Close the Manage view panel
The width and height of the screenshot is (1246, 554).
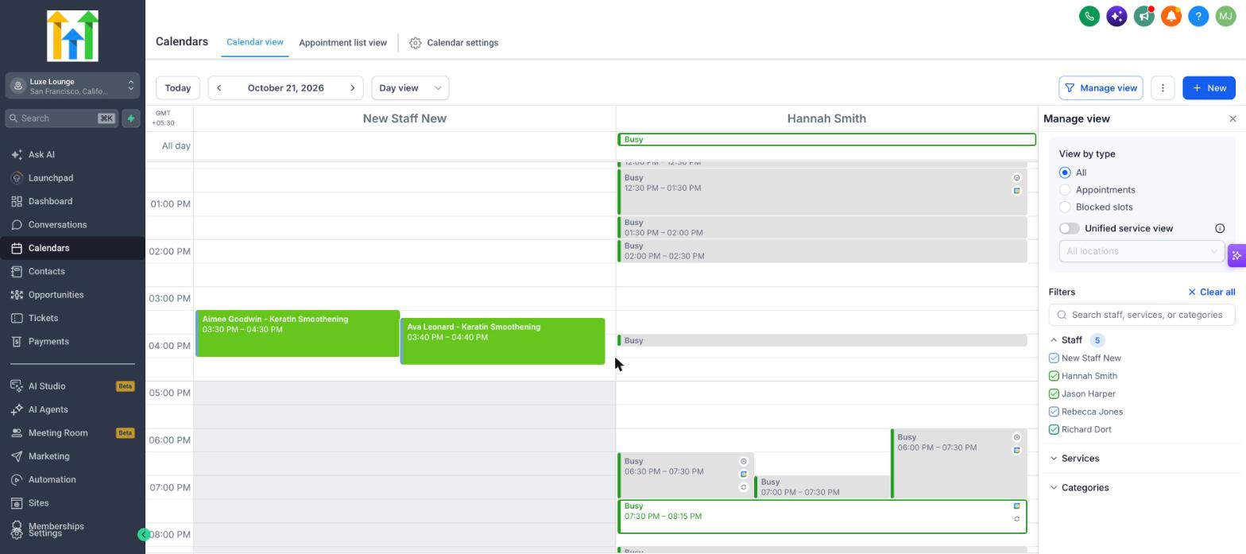point(1232,119)
